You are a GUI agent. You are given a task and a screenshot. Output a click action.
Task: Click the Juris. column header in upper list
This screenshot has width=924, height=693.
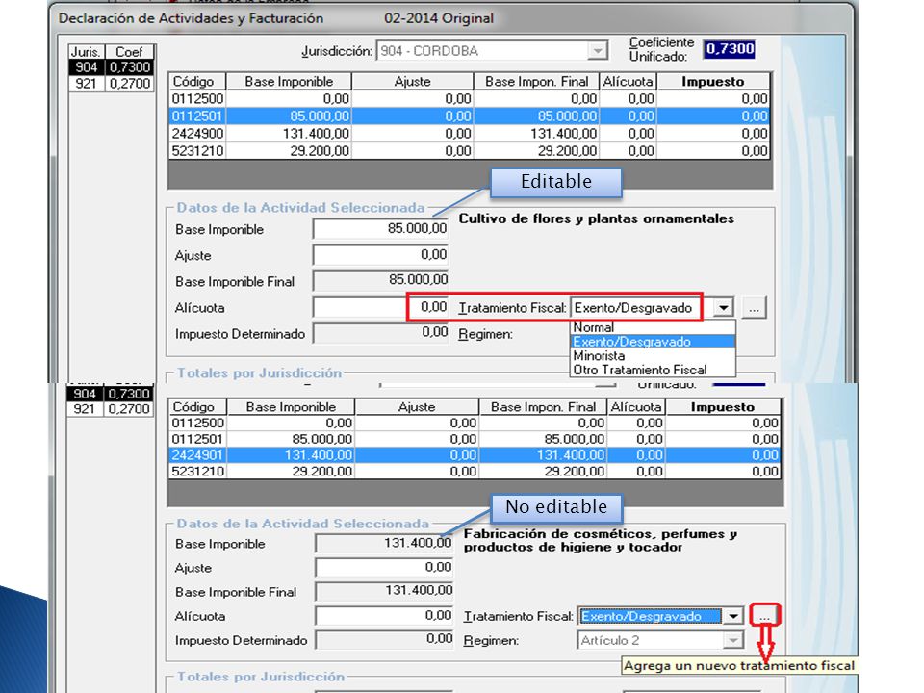click(88, 52)
